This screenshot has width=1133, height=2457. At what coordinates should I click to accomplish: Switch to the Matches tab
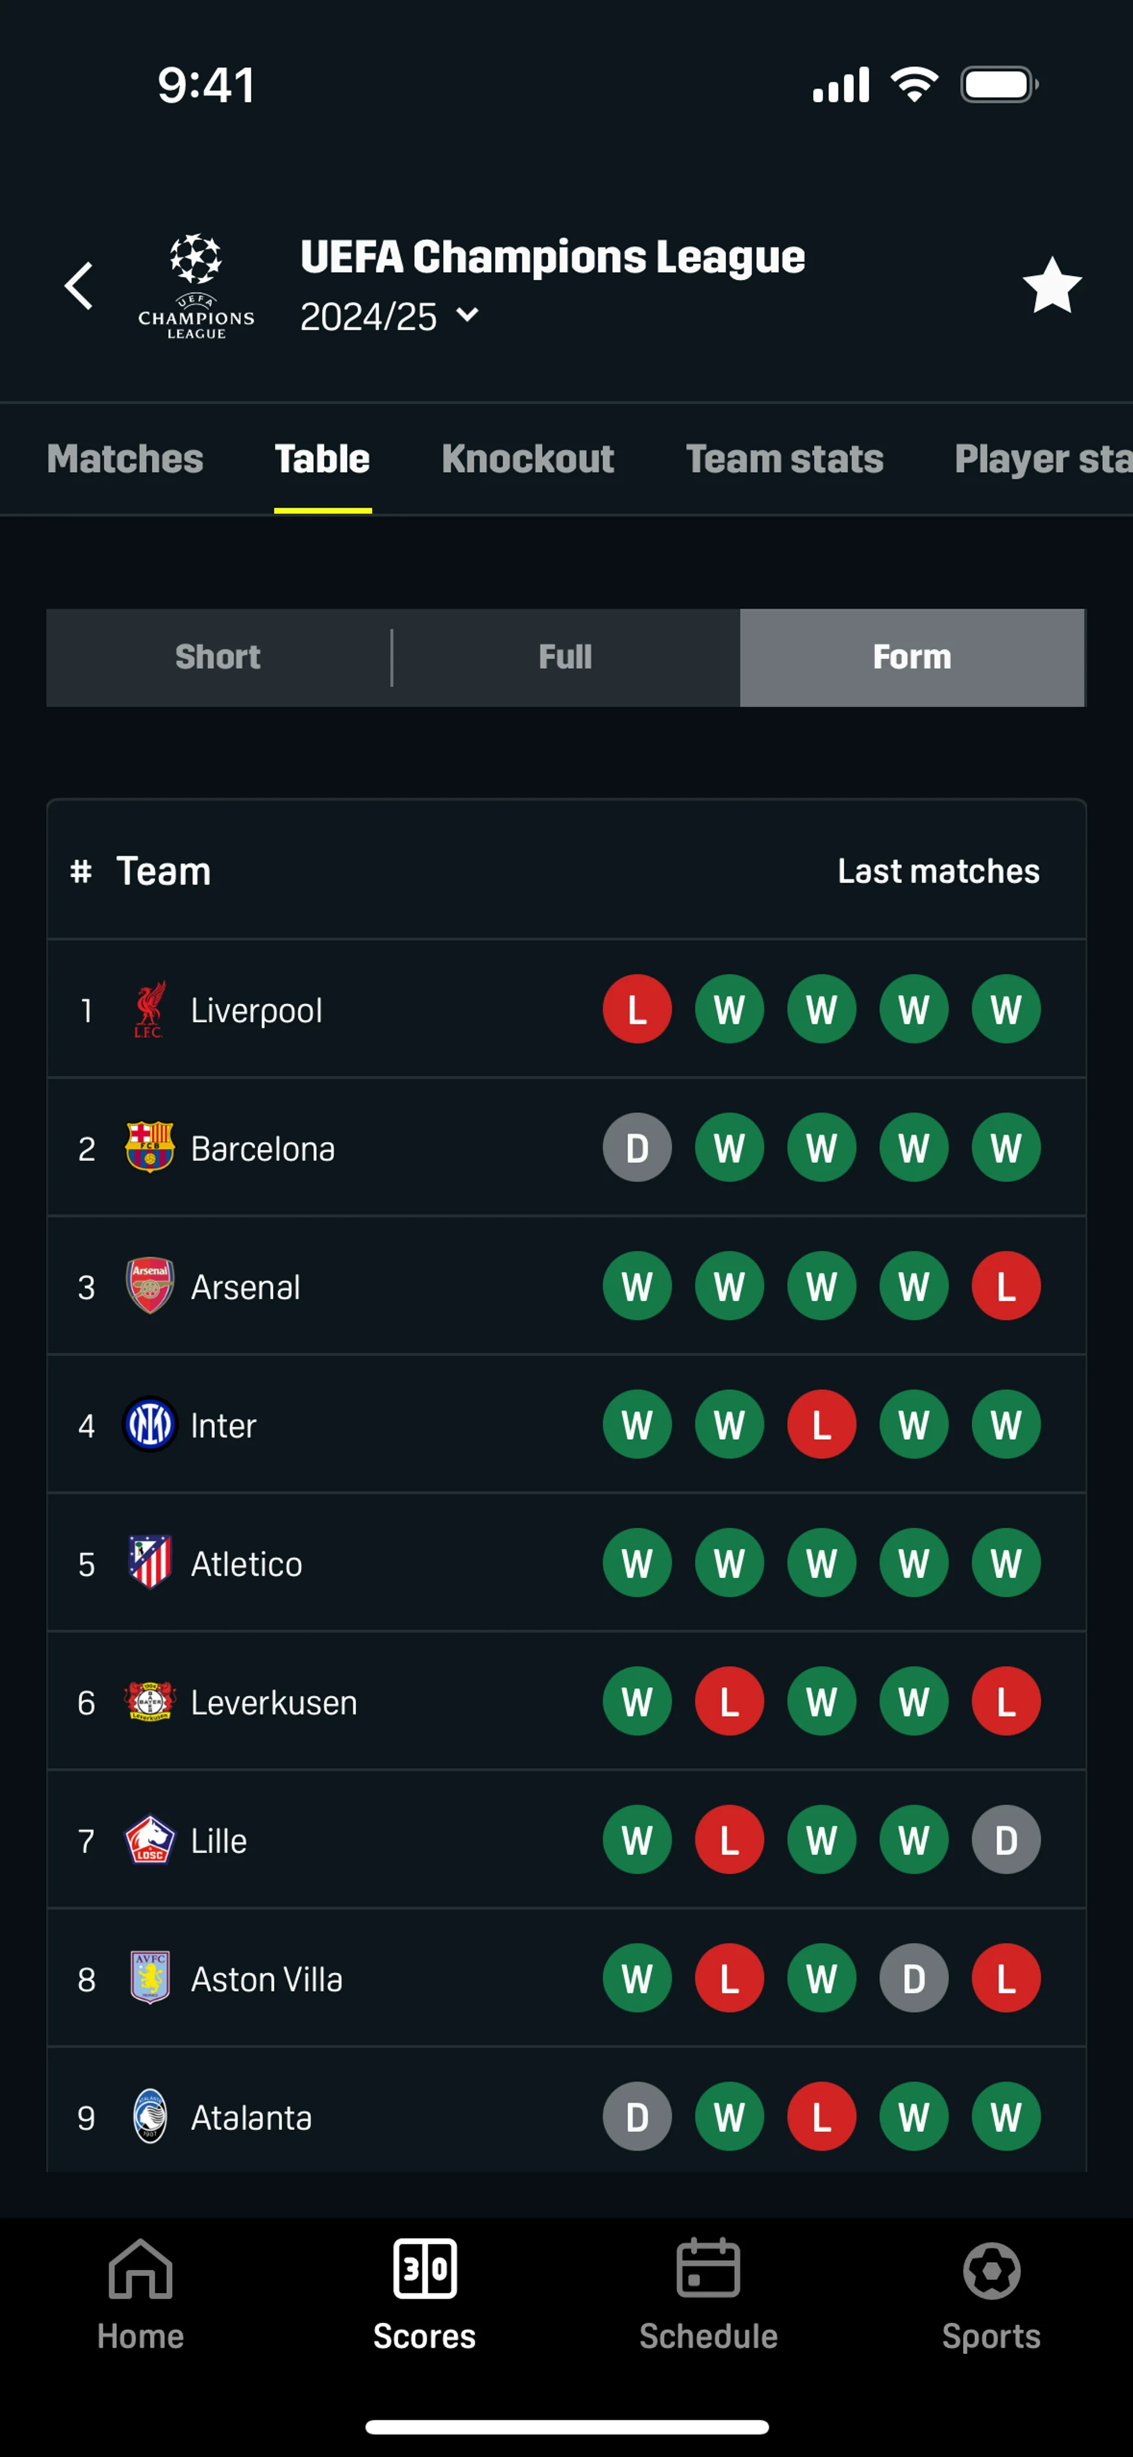(125, 459)
